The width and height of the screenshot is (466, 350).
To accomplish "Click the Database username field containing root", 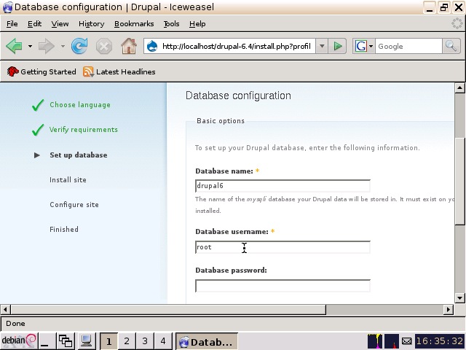I will [283, 247].
